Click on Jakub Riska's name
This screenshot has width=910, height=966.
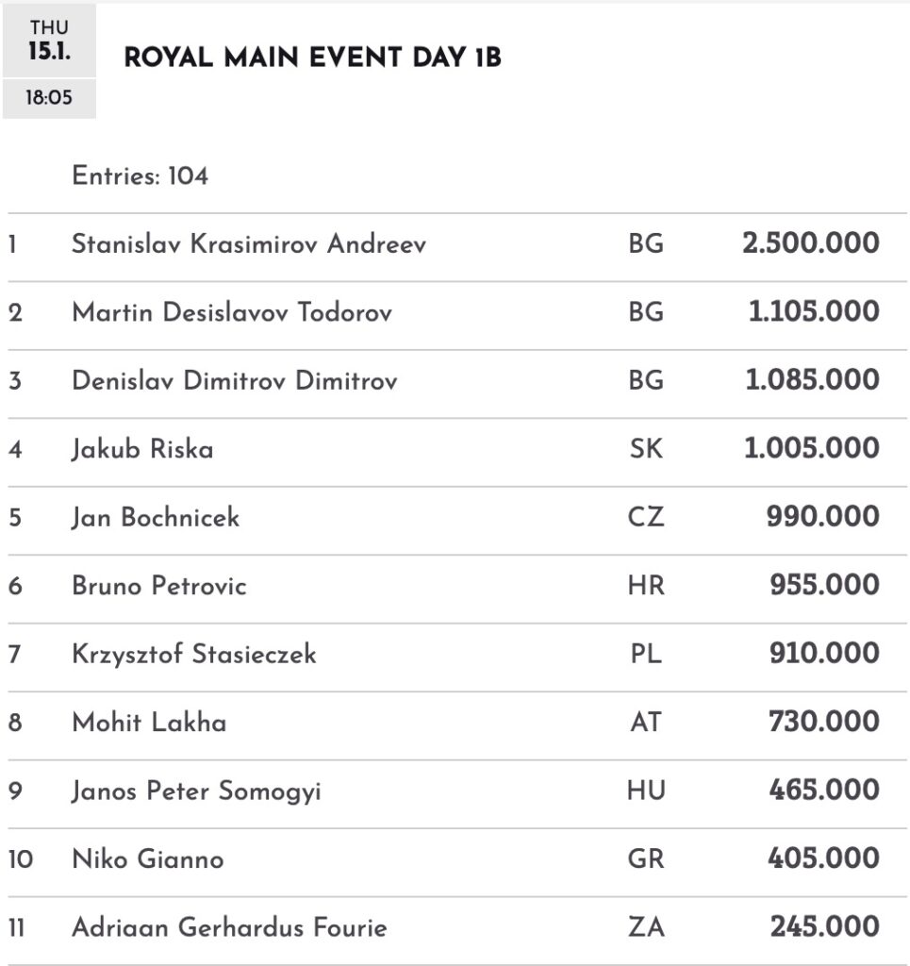[142, 449]
